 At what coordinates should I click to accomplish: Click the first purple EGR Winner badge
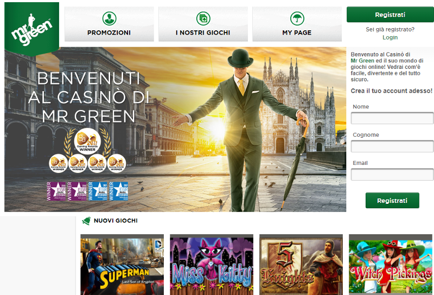click(x=56, y=191)
